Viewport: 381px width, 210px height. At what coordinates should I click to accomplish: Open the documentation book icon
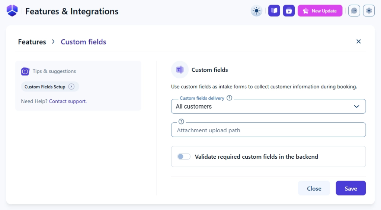(274, 11)
